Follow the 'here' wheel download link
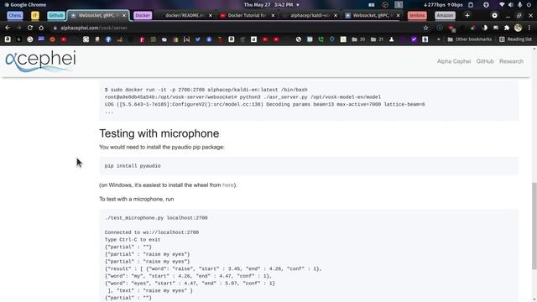The height and width of the screenshot is (302, 537). coord(227,185)
